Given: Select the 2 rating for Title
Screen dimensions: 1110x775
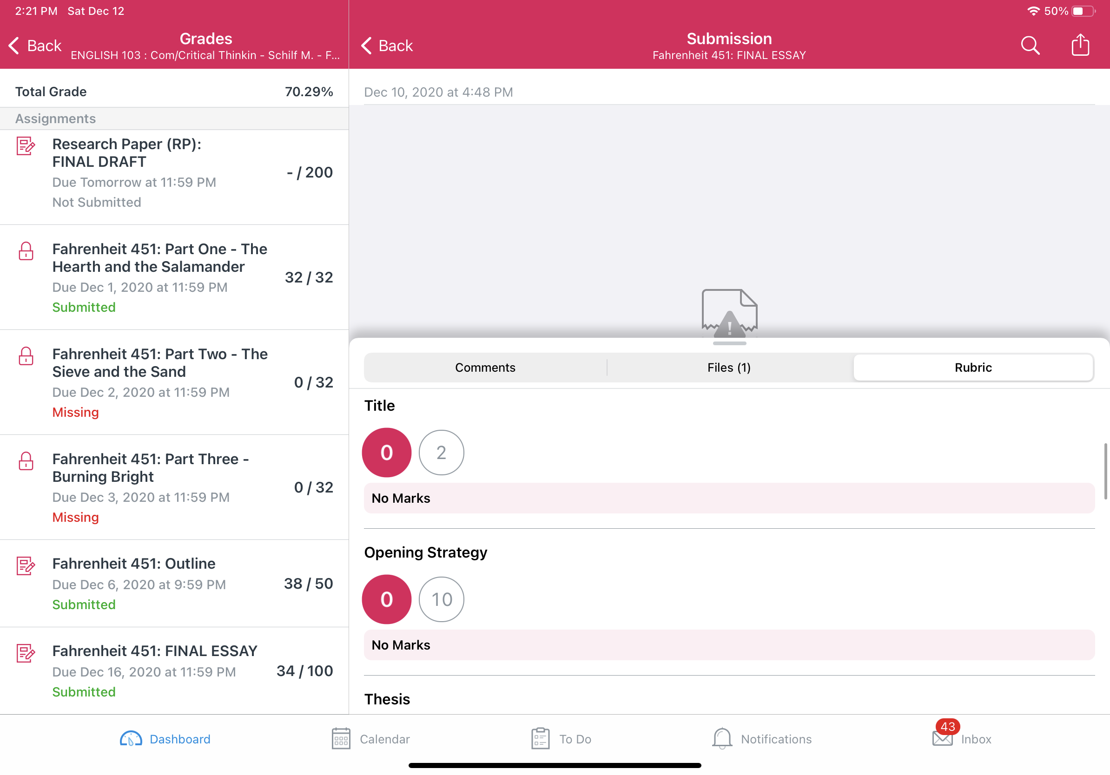Looking at the screenshot, I should (x=441, y=452).
